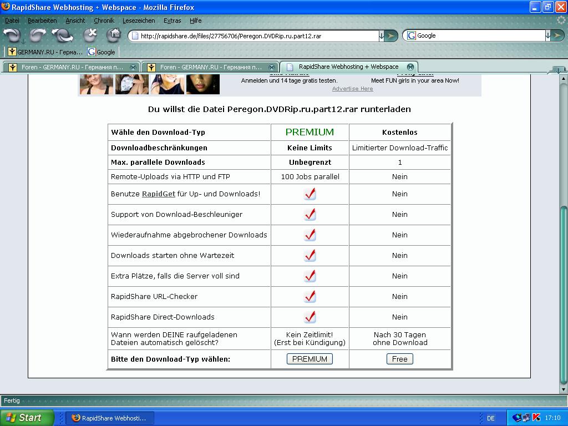
Task: Click the checkmark for RapidShare URL-Checker
Action: (x=310, y=296)
